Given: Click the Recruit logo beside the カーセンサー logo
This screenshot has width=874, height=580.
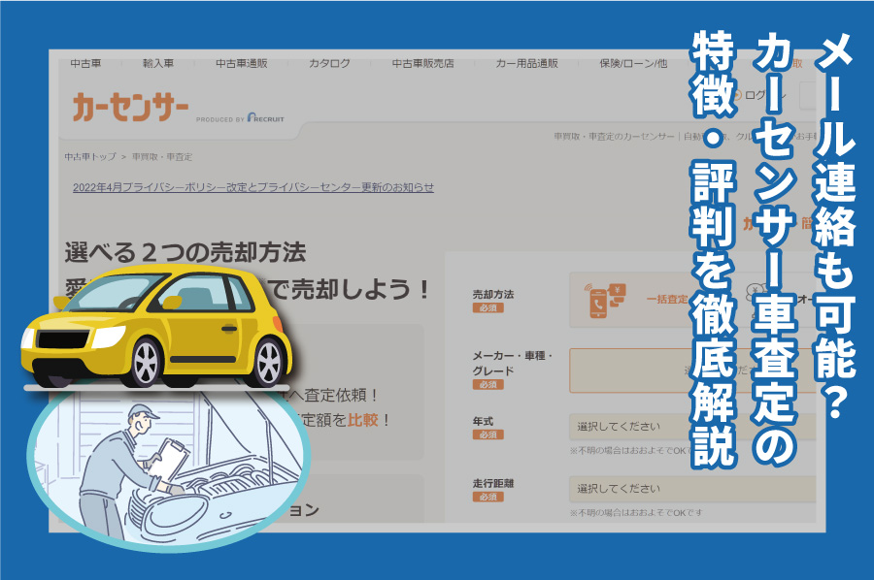Looking at the screenshot, I should coord(266,118).
